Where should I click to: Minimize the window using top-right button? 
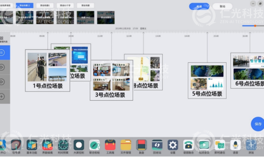[253, 3]
